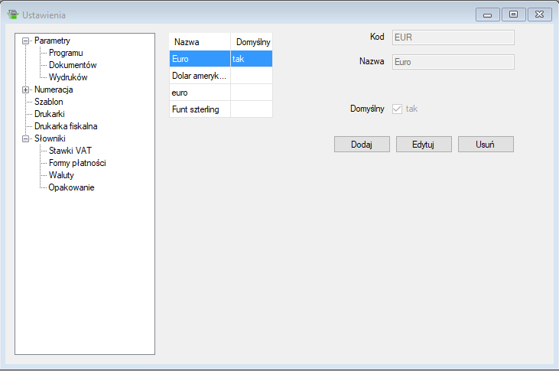
Task: Open Drukarka fiskalna settings
Action: (66, 126)
